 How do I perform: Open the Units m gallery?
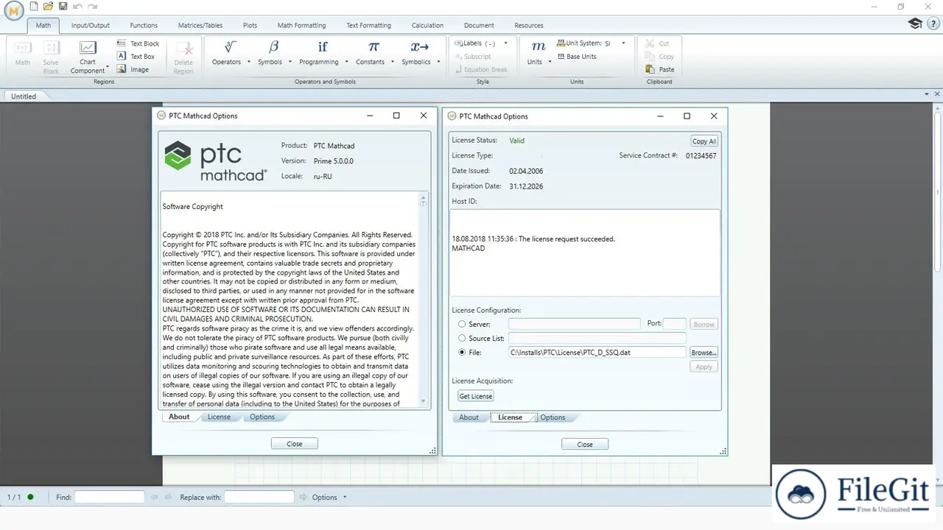539,47
